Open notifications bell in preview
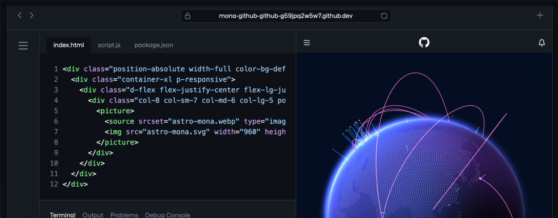 pos(542,43)
